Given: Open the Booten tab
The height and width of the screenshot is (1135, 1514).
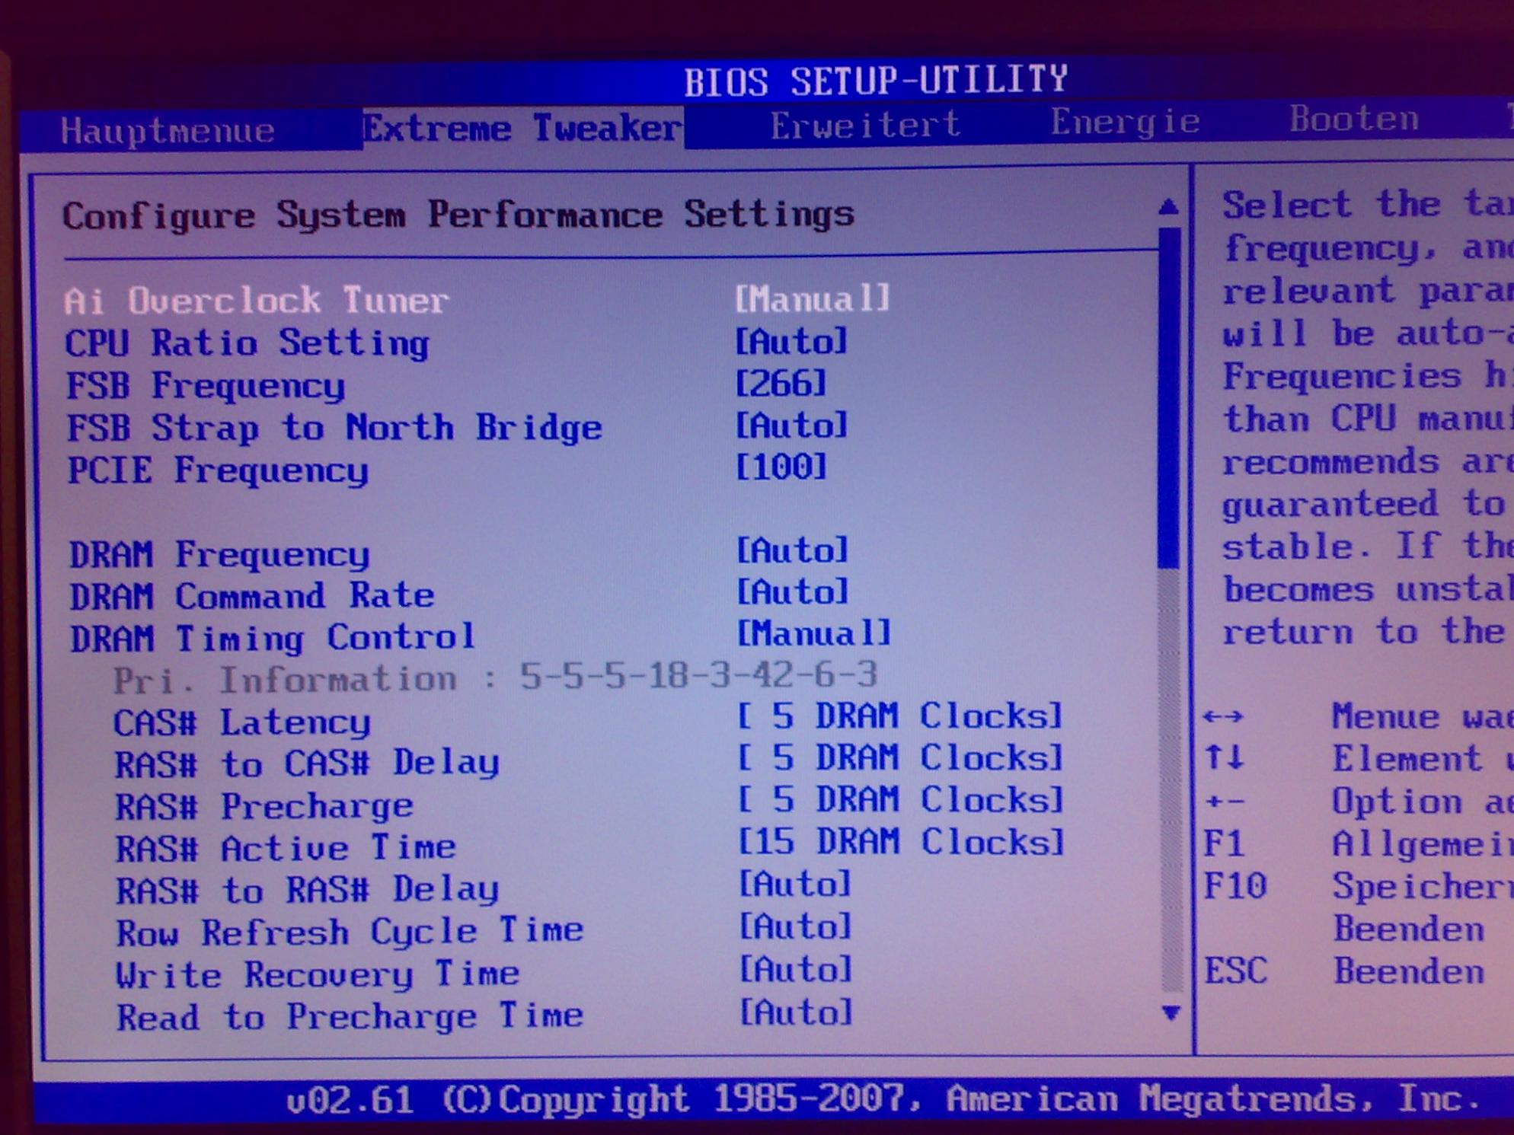Looking at the screenshot, I should click(1353, 120).
